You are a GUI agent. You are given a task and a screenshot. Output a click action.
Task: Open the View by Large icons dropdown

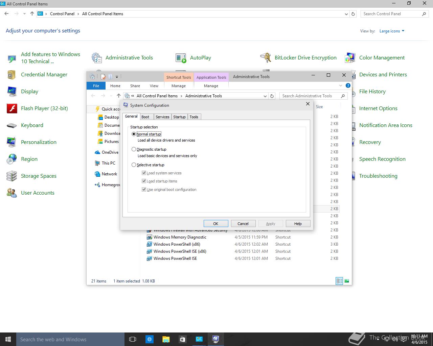392,31
